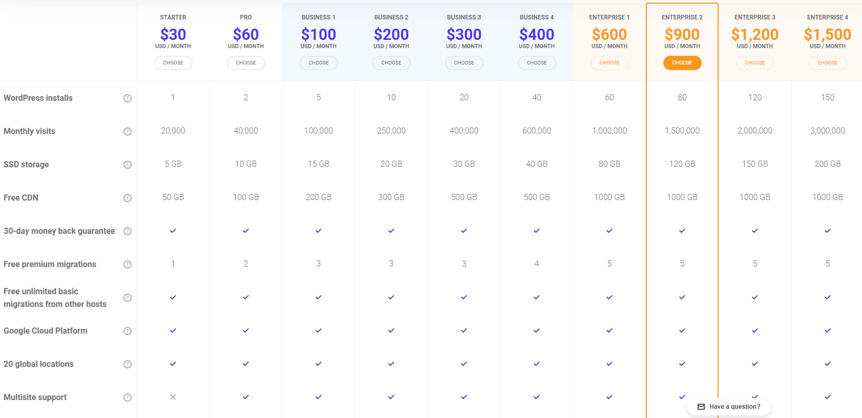Click the envelope icon in the chat bubble
This screenshot has height=418, width=862.
(700, 406)
